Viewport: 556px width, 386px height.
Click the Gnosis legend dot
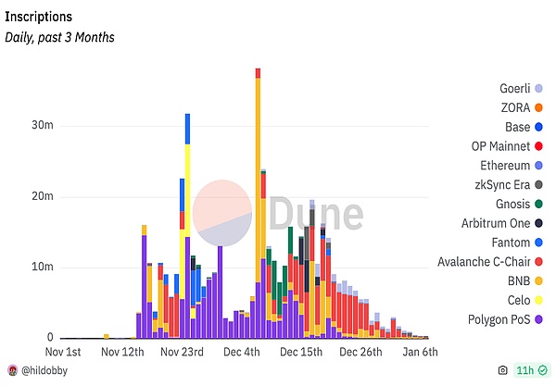pos(538,204)
